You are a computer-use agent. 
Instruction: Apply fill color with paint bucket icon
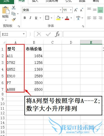(58, 18)
